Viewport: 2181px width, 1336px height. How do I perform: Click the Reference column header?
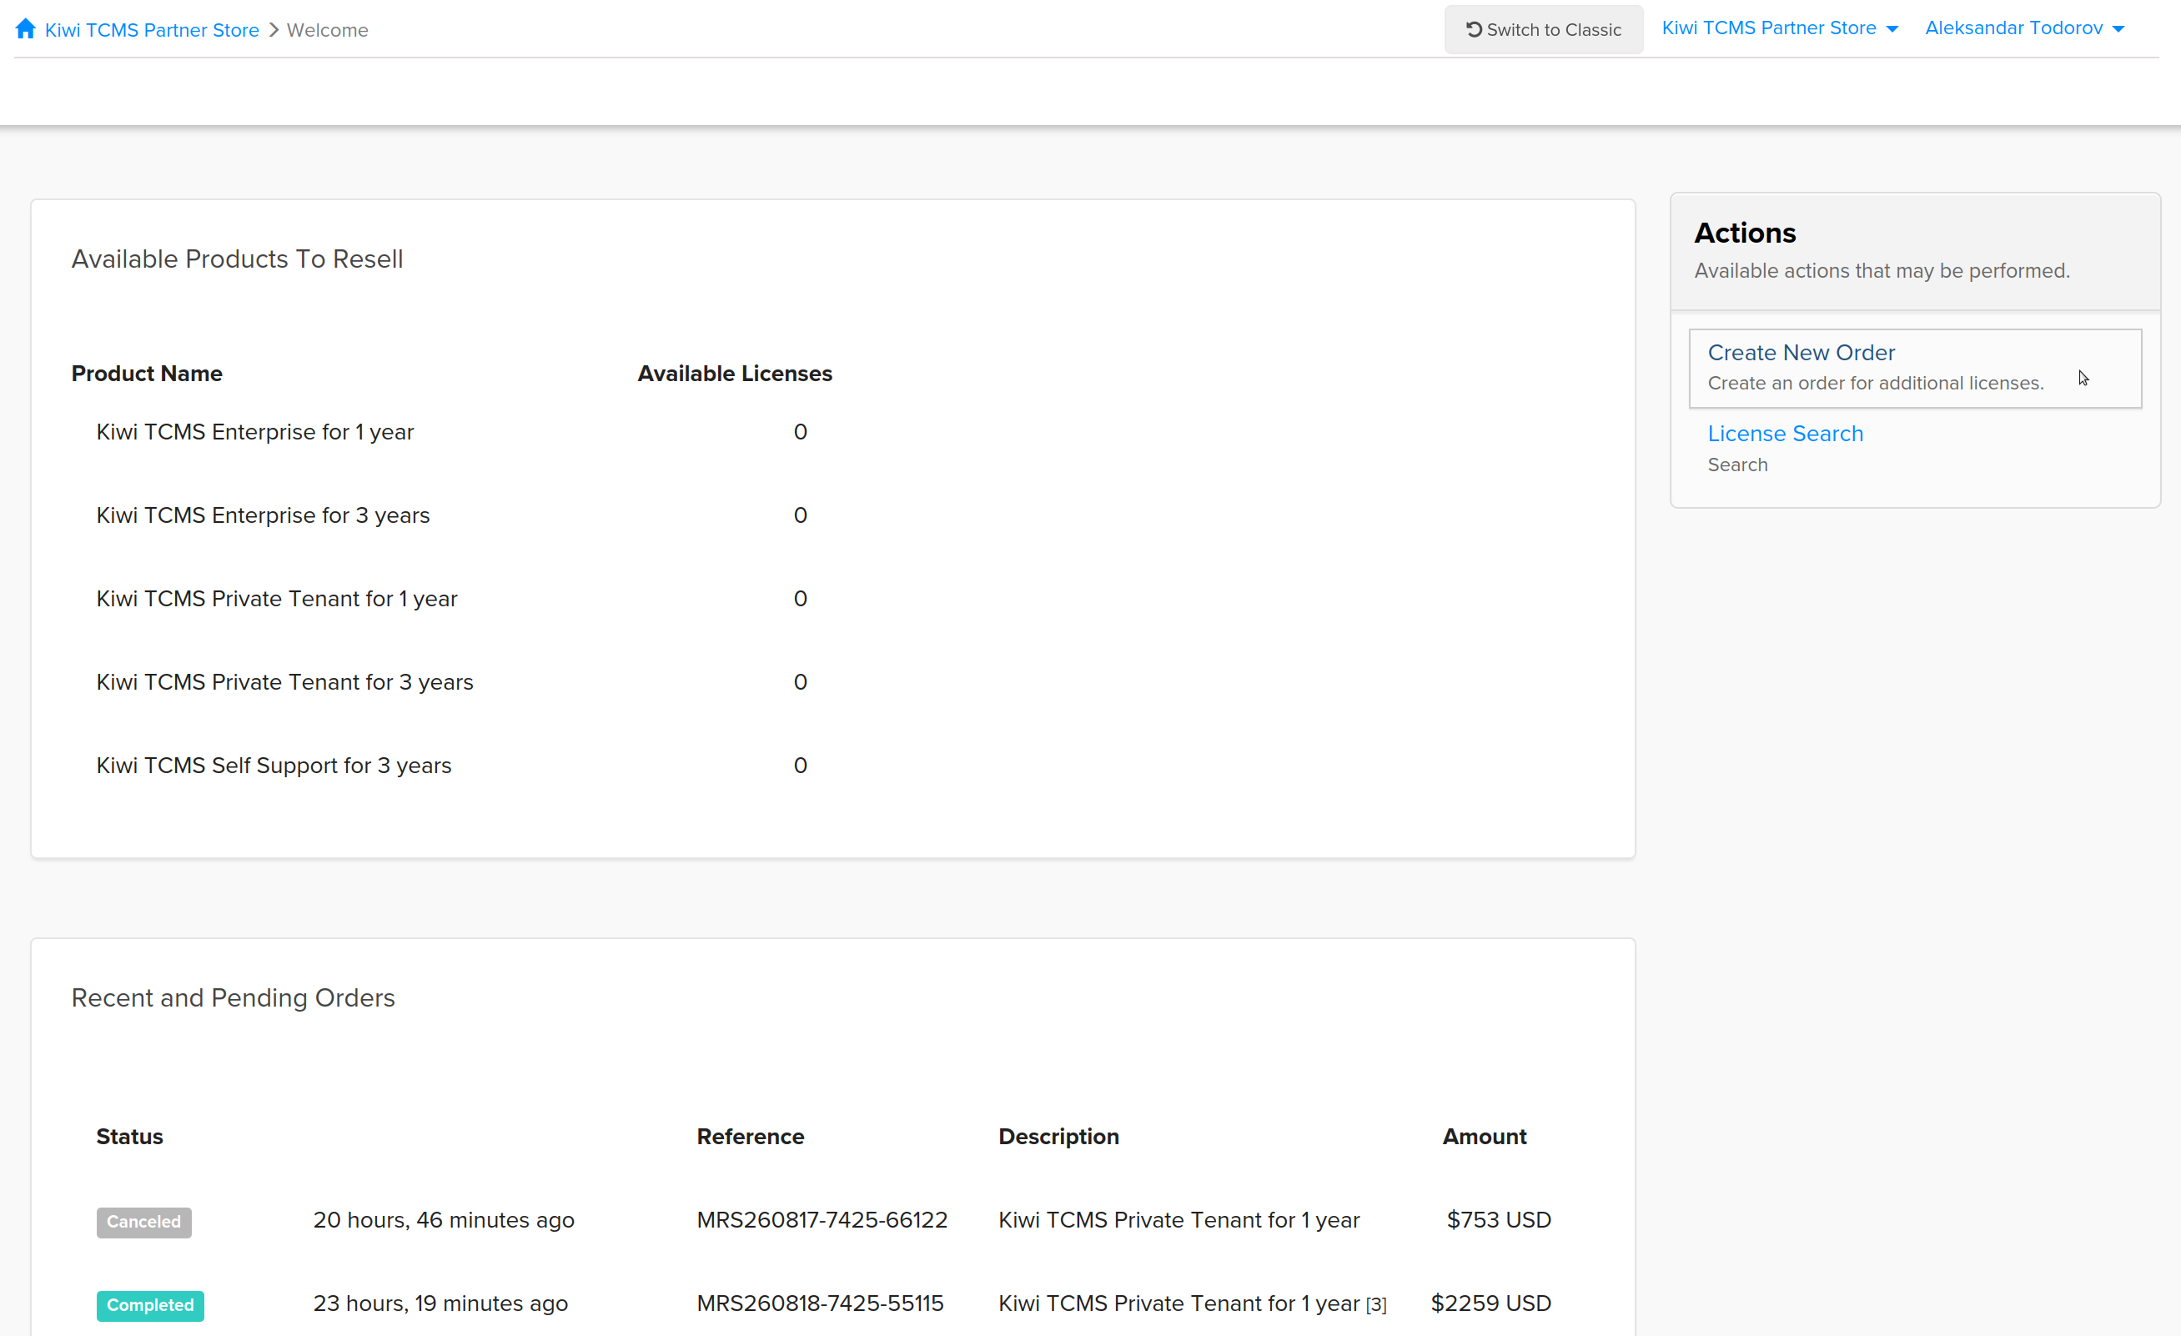(750, 1137)
